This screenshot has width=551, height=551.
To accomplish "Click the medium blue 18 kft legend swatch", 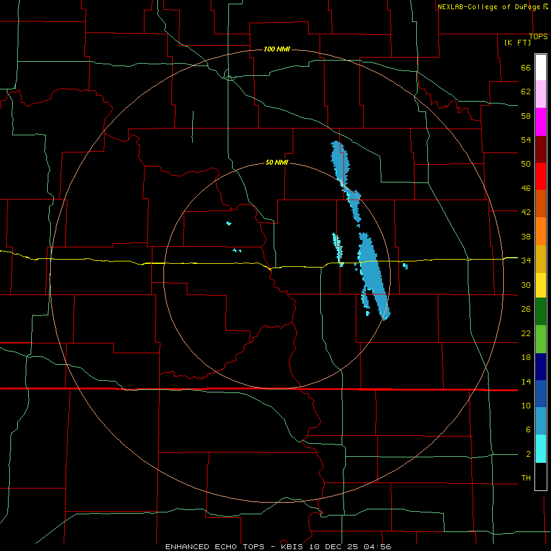I will pos(541,394).
